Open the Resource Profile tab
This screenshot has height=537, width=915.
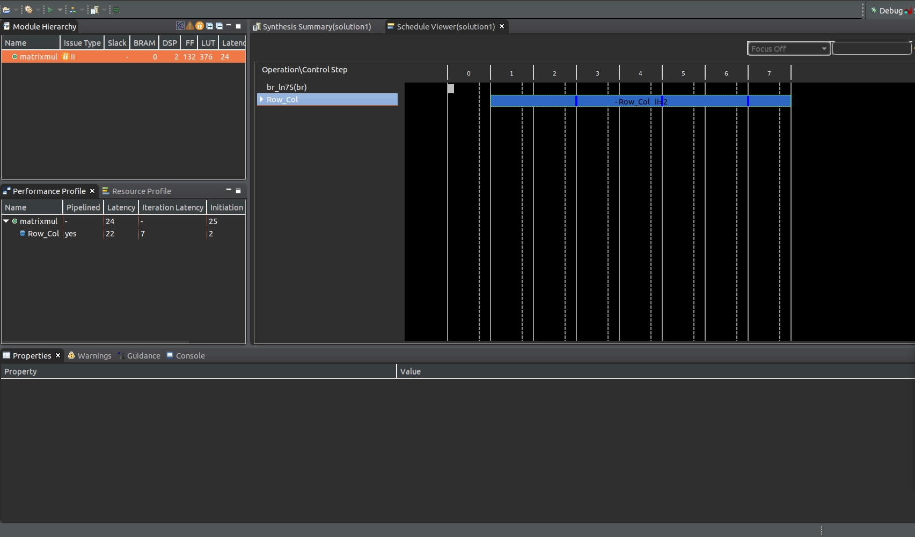point(142,191)
